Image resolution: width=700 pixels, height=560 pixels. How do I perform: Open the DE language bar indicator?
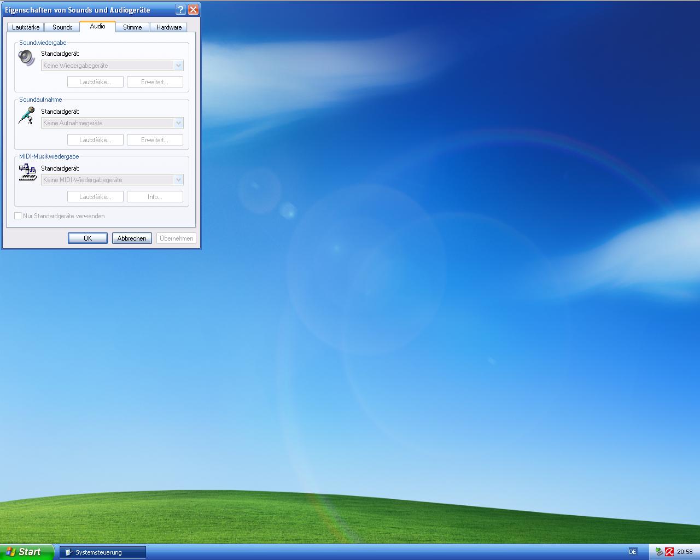633,552
